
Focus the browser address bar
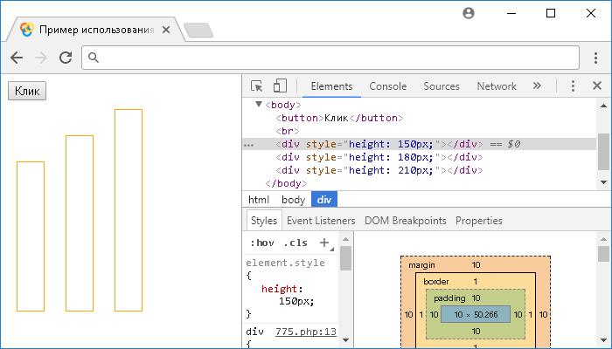pyautogui.click(x=330, y=58)
